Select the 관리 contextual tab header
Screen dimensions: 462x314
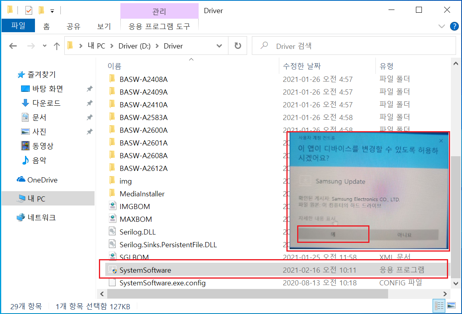[159, 12]
